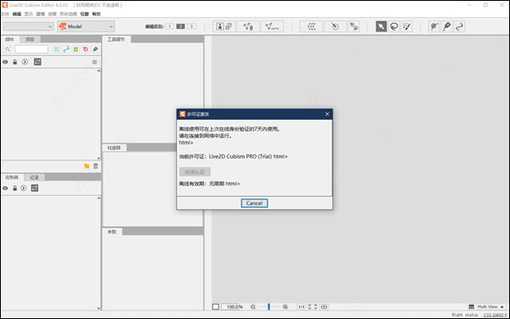
Task: Toggle eye visibility in deformer panel header
Action: (x=6, y=188)
